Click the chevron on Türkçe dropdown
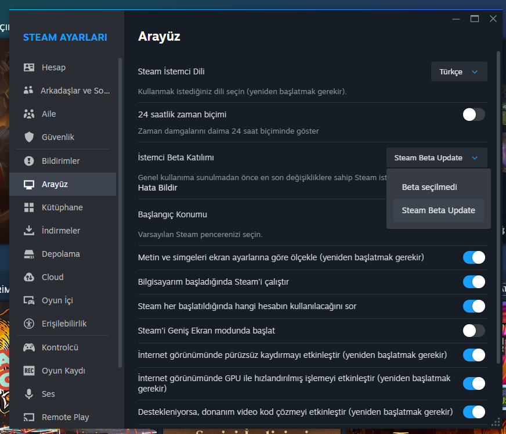 point(475,72)
